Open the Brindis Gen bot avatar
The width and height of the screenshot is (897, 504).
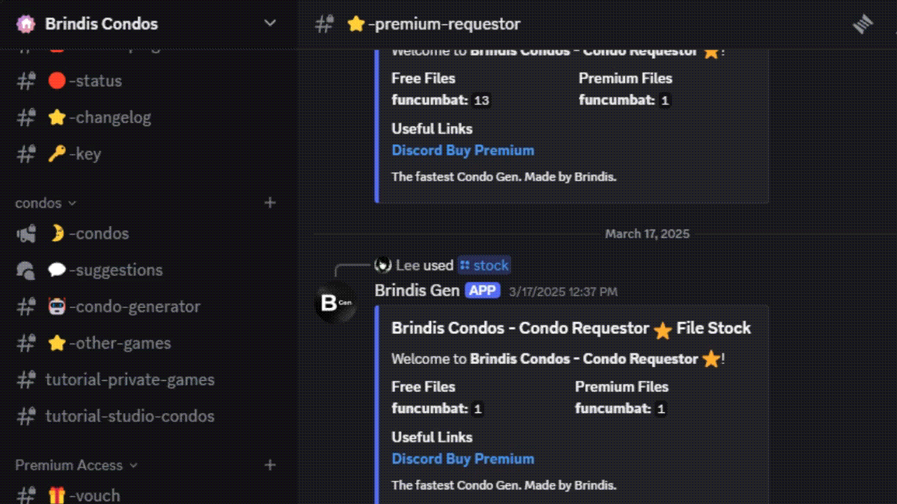(x=336, y=303)
